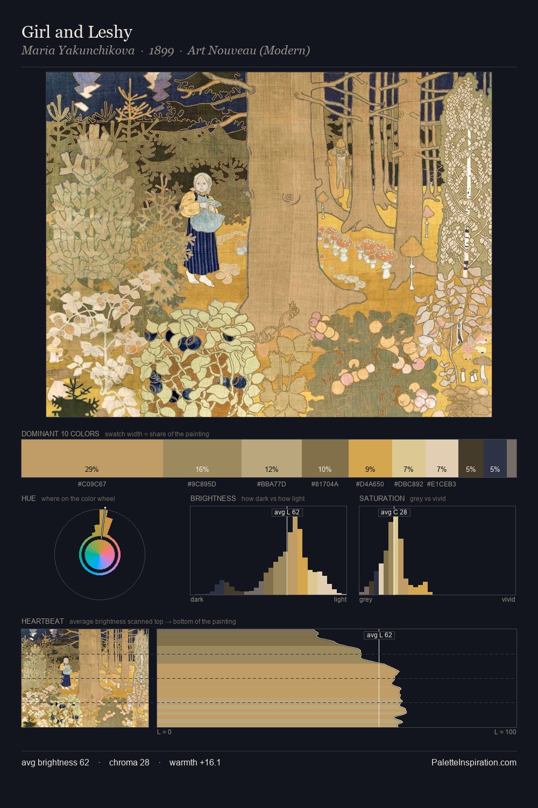Open the PaletteInspiration.com link
This screenshot has width=538, height=808.
click(474, 762)
